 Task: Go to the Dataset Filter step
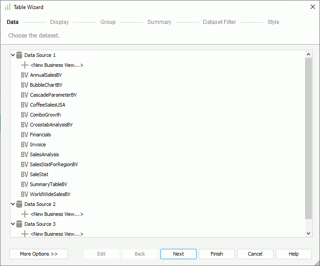[x=219, y=22]
